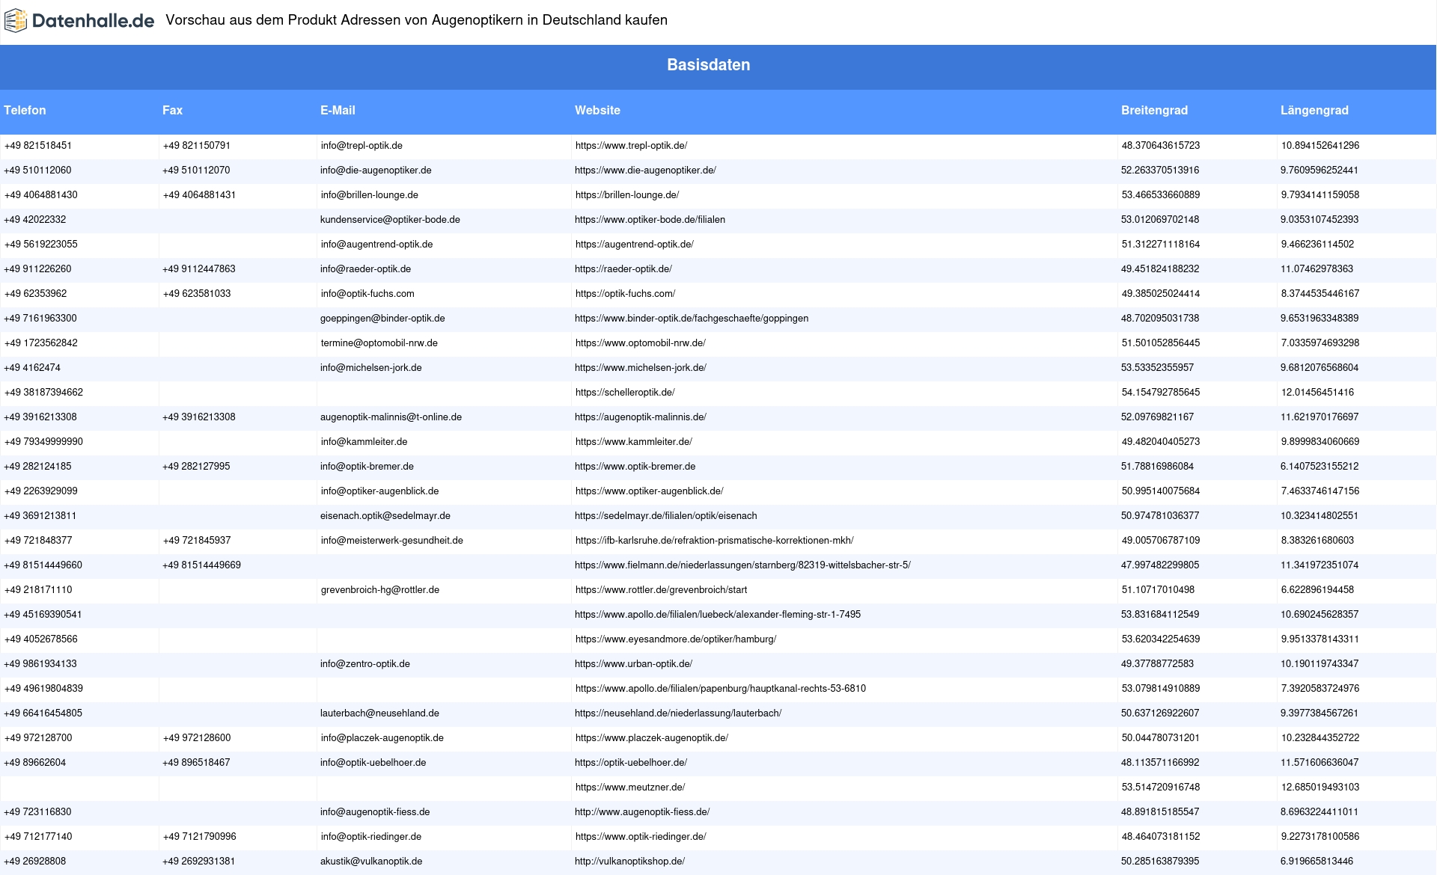Open the Datenhalle.de brand name link
Screen dimensions: 1437x875
[x=93, y=21]
